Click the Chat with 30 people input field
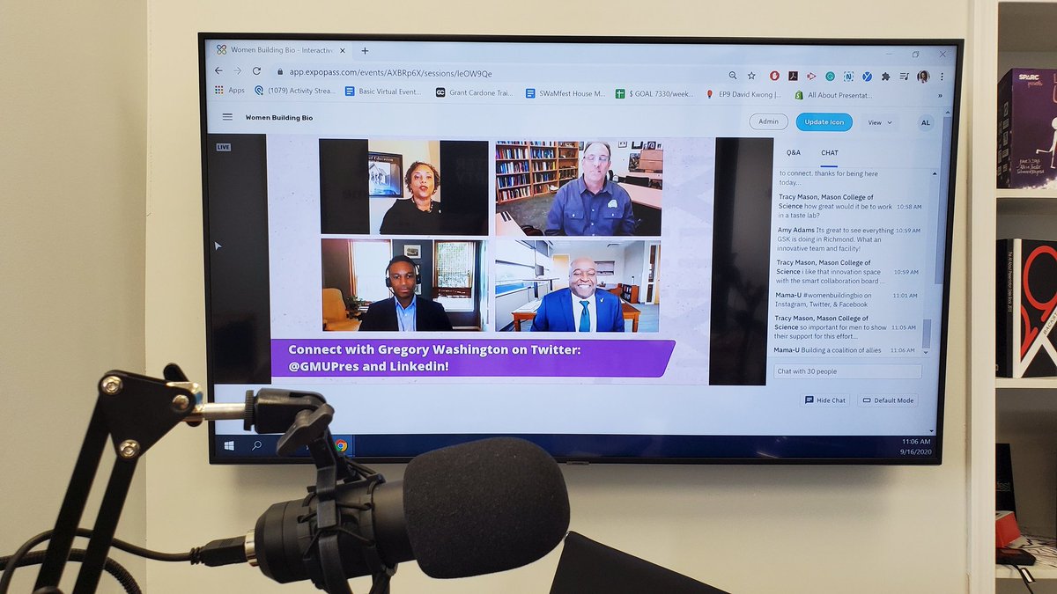 847,371
